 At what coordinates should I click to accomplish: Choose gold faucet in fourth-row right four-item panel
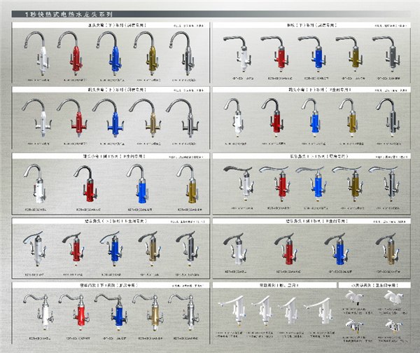(x=387, y=249)
